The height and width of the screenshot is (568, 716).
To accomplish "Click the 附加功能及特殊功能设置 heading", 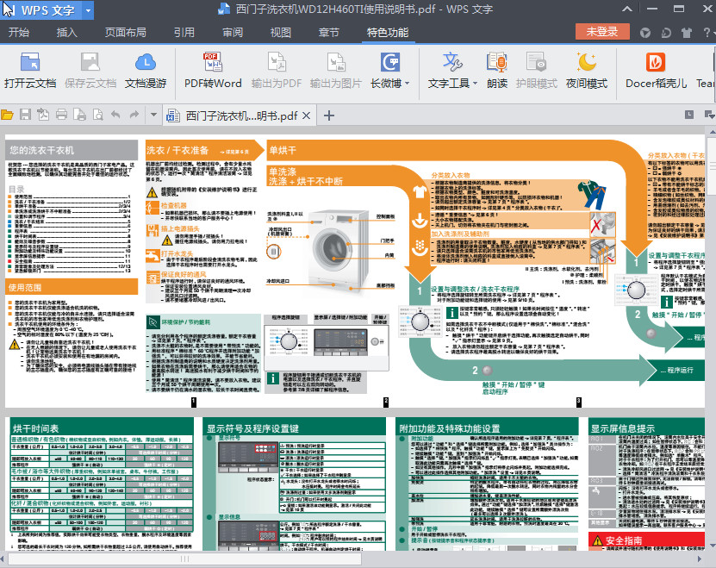I will (450, 428).
